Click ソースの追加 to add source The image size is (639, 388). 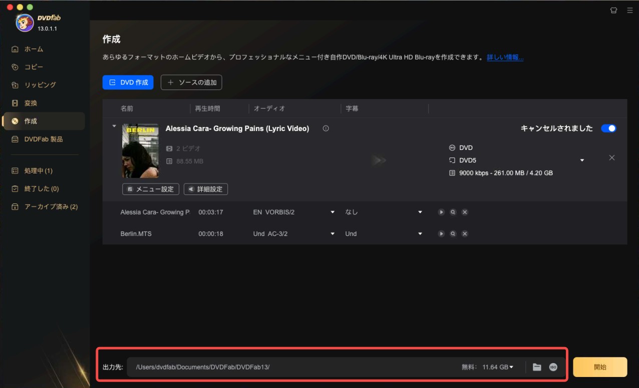pos(191,82)
